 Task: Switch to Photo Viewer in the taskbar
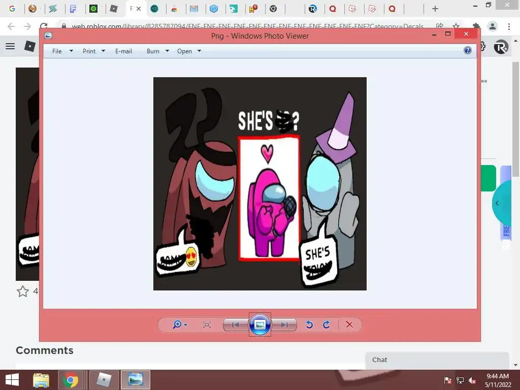[136, 380]
